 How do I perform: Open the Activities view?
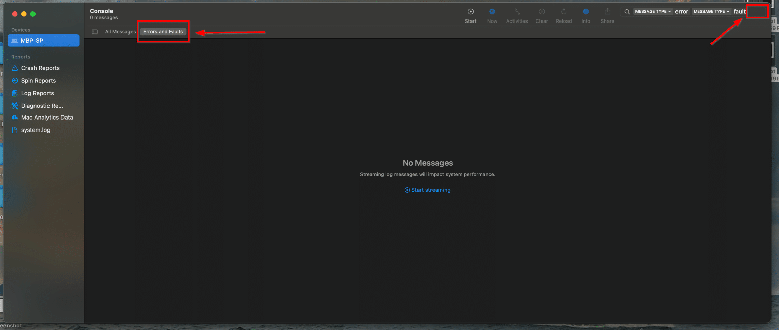pos(517,14)
